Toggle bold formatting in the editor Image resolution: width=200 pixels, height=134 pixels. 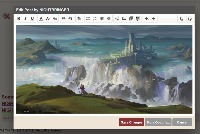click(x=19, y=19)
